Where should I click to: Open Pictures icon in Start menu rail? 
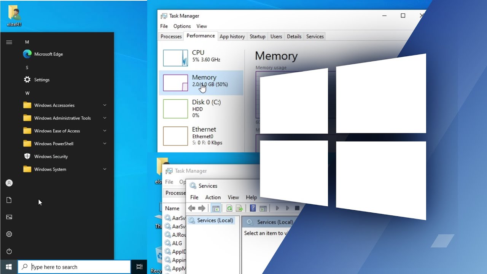tap(9, 217)
